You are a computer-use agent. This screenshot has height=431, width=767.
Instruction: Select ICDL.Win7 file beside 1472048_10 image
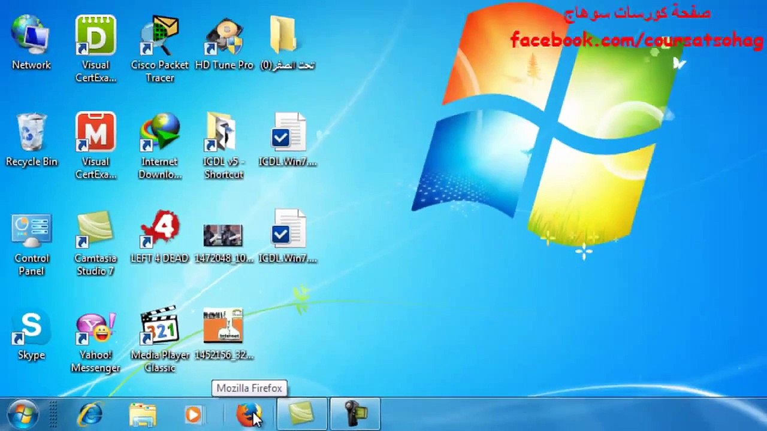[x=288, y=236]
